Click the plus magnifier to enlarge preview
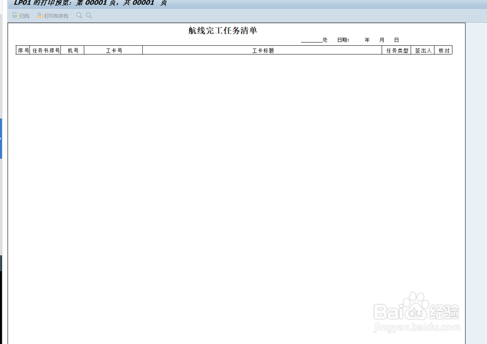Image resolution: width=487 pixels, height=344 pixels. click(x=79, y=15)
